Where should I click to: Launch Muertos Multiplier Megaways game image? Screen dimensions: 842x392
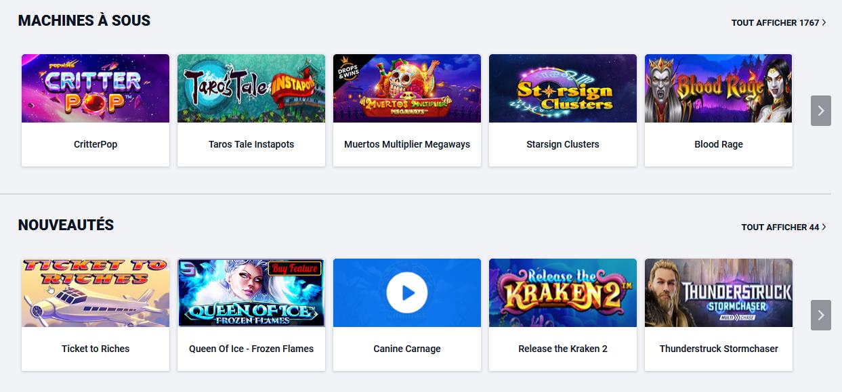(x=407, y=89)
